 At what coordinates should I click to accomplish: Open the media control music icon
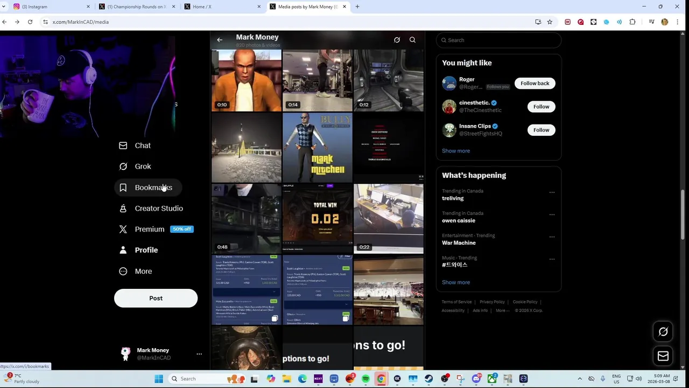tap(651, 22)
